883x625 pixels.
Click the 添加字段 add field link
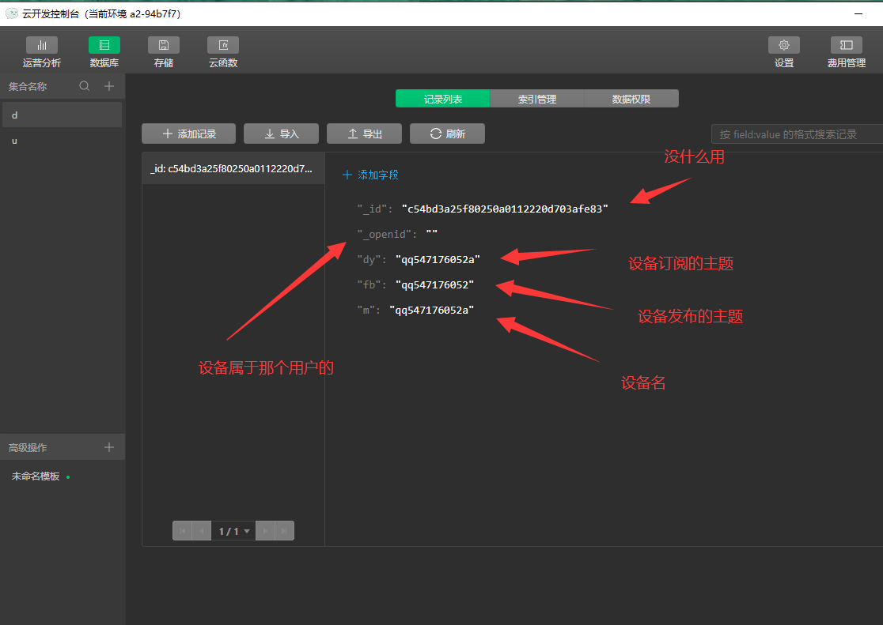tap(370, 175)
